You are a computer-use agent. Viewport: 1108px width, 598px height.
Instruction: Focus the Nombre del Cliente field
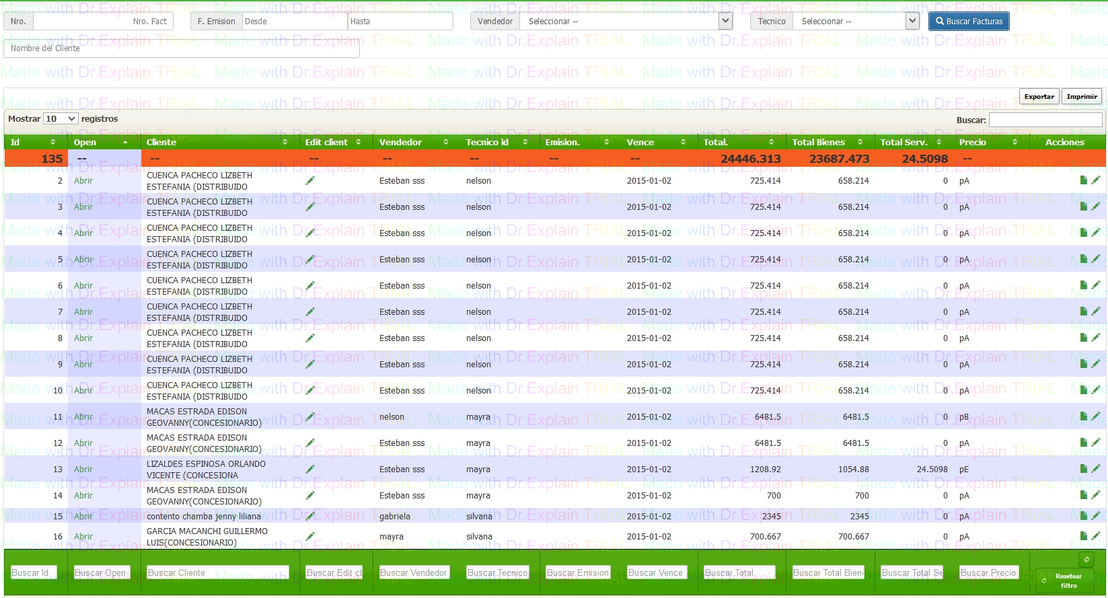(x=182, y=48)
